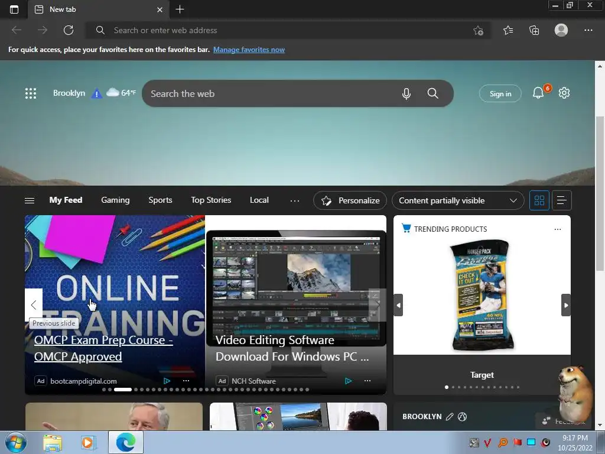The image size is (605, 454).
Task: Open Video Editing Software ad headline
Action: coord(292,348)
